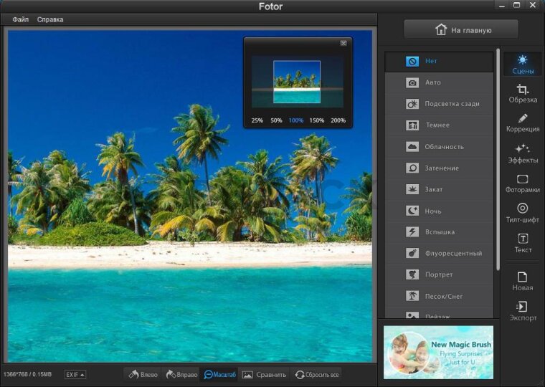This screenshot has width=545, height=387.
Task: Open the Файл menu
Action: pos(20,19)
